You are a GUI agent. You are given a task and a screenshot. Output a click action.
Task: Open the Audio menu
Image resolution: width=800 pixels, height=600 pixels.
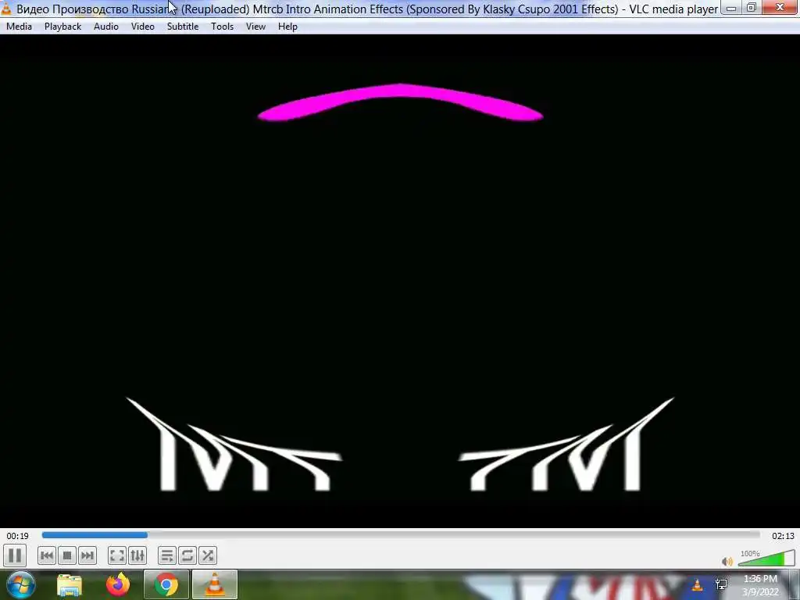coord(106,27)
